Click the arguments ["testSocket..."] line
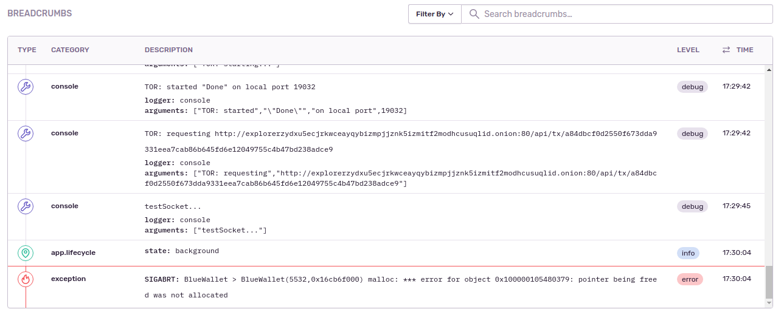This screenshot has width=781, height=312. click(x=206, y=230)
